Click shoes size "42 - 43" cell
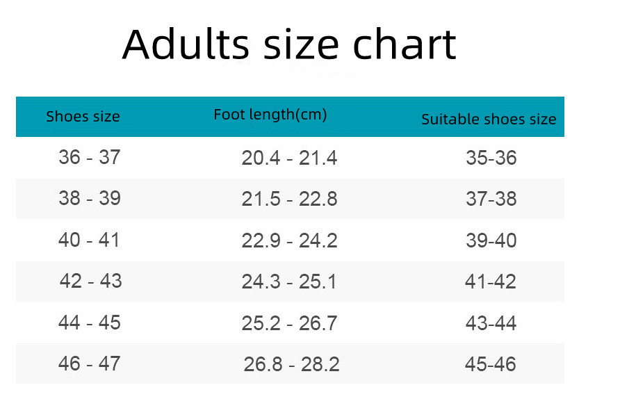The width and height of the screenshot is (620, 408). point(90,281)
